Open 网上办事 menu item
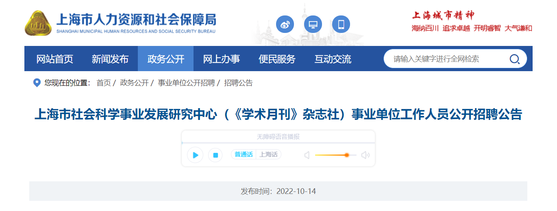This screenshot has width=557, height=211. 221,59
